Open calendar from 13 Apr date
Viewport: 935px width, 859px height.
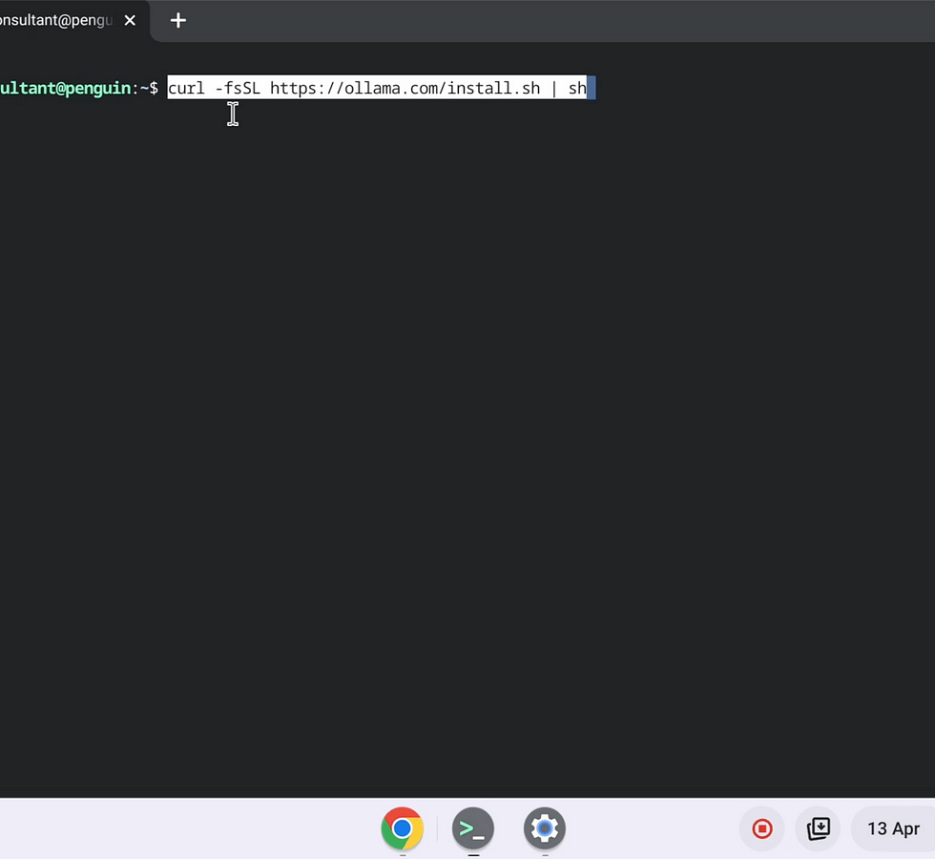click(892, 828)
